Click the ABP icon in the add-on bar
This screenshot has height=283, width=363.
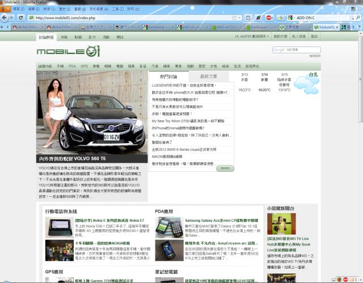pyautogui.click(x=345, y=280)
